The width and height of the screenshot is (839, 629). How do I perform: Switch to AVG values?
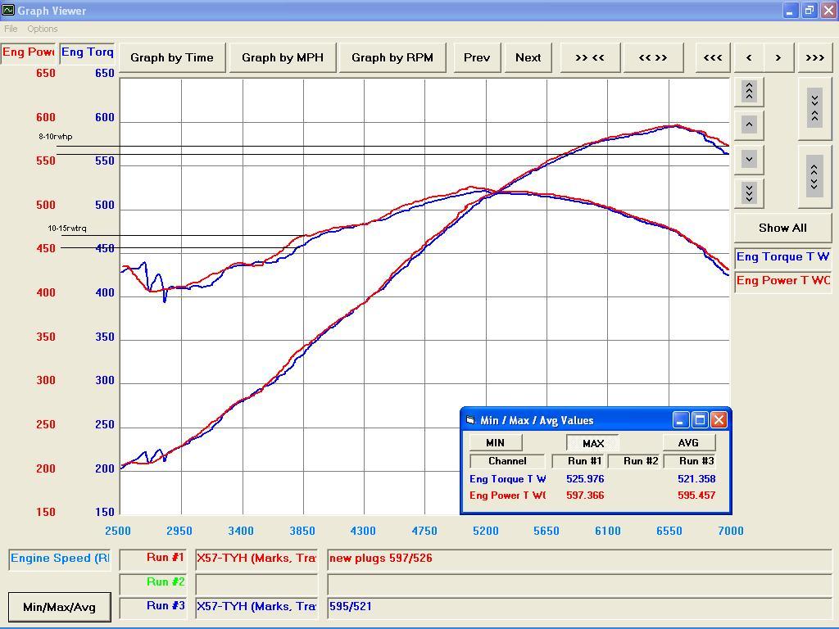click(x=688, y=442)
